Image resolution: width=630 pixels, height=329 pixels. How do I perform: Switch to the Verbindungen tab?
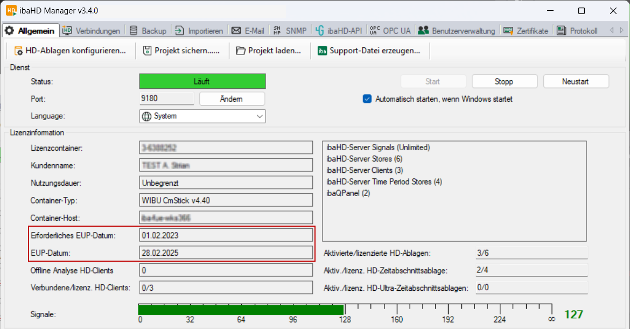[x=92, y=31]
